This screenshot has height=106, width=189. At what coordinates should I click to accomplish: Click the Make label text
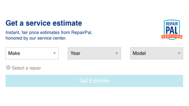coord(14,53)
